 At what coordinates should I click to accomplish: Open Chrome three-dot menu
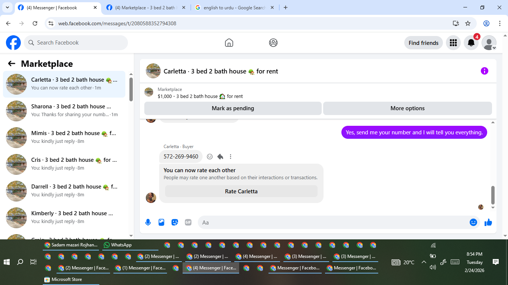pos(500,23)
